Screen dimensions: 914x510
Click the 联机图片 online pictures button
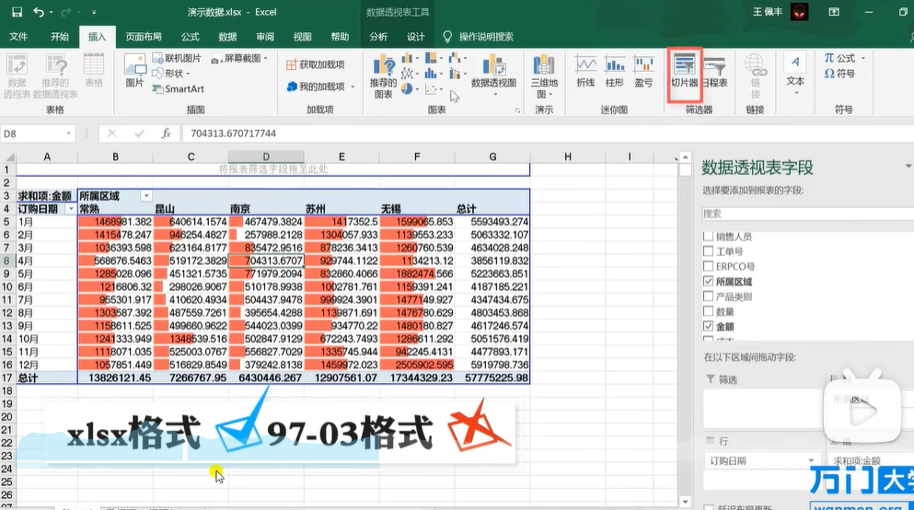(178, 58)
